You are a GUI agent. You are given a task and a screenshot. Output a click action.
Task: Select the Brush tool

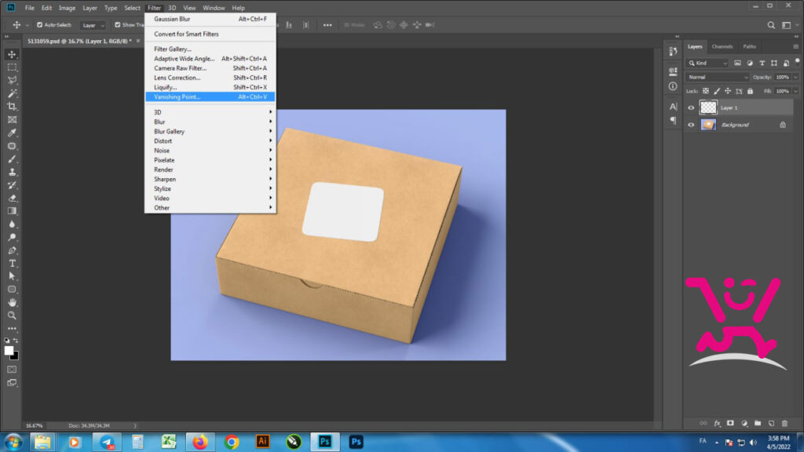click(x=12, y=159)
